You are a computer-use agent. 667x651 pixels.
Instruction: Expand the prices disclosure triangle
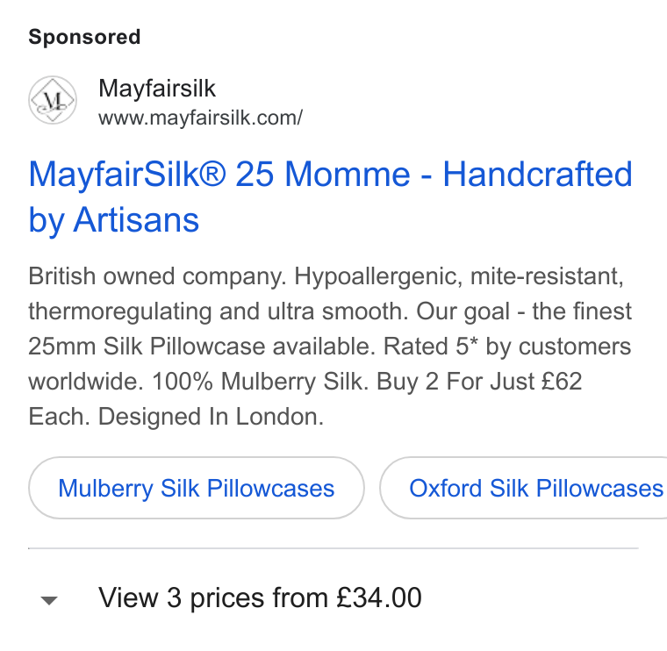pyautogui.click(x=49, y=600)
